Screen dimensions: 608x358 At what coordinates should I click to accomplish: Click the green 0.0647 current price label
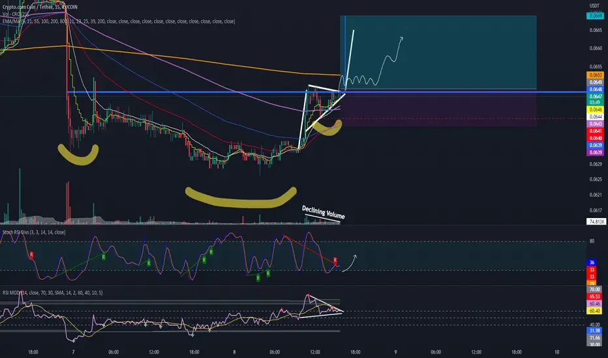595,96
